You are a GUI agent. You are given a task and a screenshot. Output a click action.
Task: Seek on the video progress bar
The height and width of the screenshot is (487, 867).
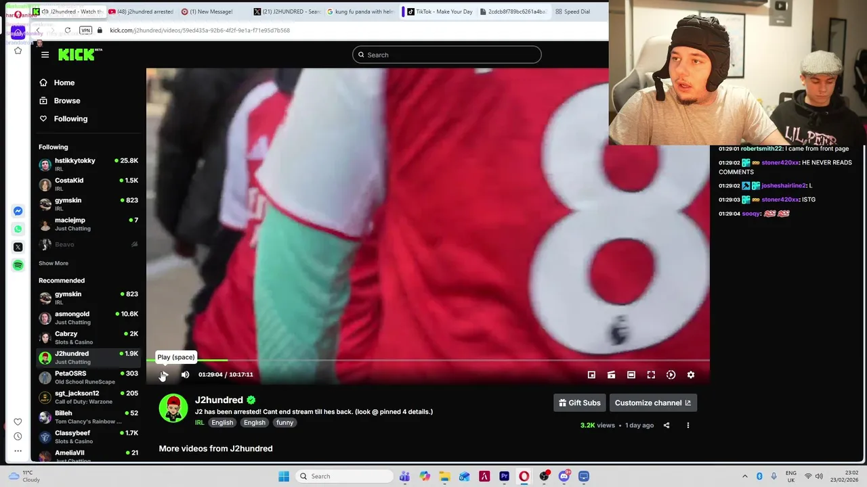pos(428,361)
